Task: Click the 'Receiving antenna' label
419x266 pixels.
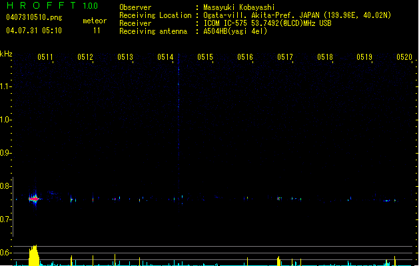Action: point(153,31)
